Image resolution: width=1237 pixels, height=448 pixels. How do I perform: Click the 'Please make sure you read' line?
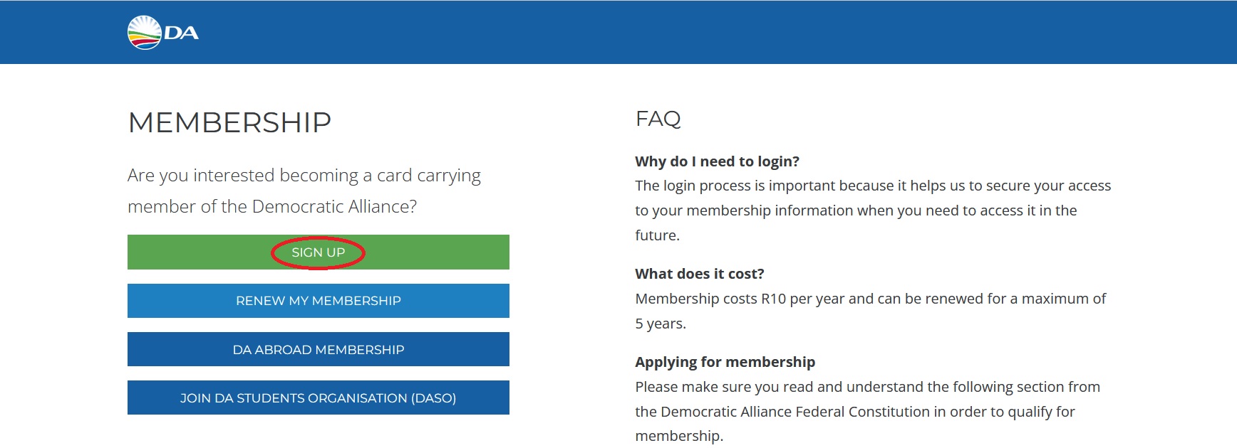click(x=867, y=387)
